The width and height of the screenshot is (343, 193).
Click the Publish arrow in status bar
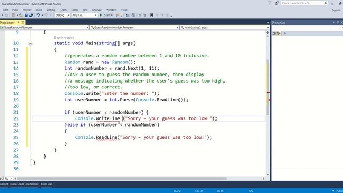(333, 191)
